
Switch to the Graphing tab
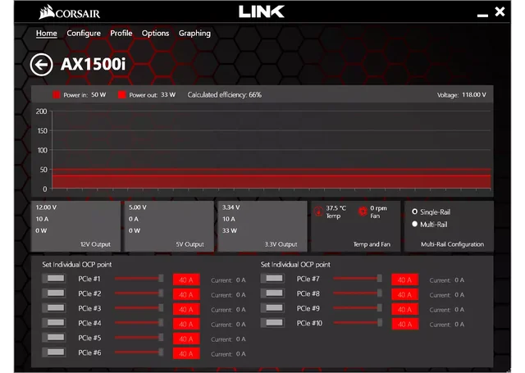click(x=194, y=34)
